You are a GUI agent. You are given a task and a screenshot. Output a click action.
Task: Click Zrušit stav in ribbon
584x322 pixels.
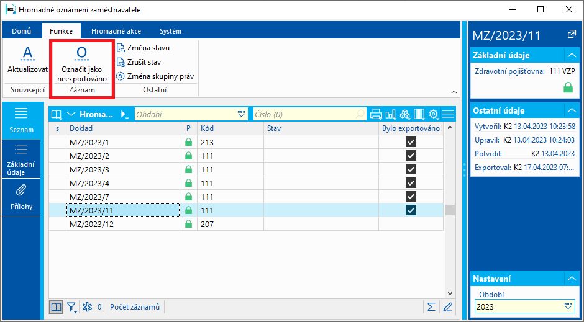(x=139, y=61)
